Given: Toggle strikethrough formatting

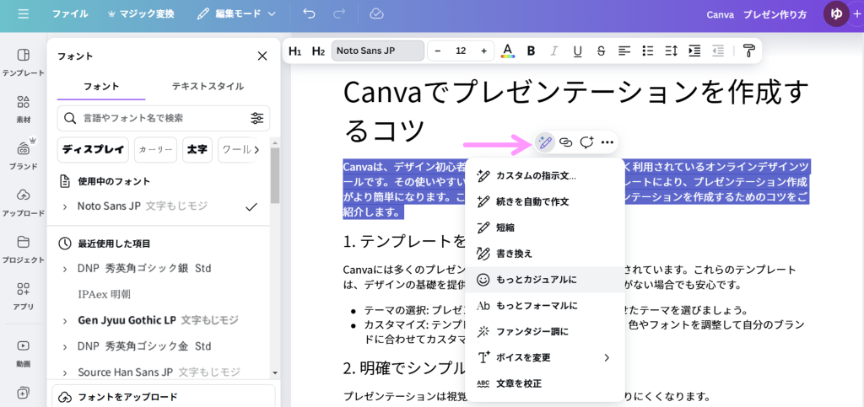Looking at the screenshot, I should [600, 51].
